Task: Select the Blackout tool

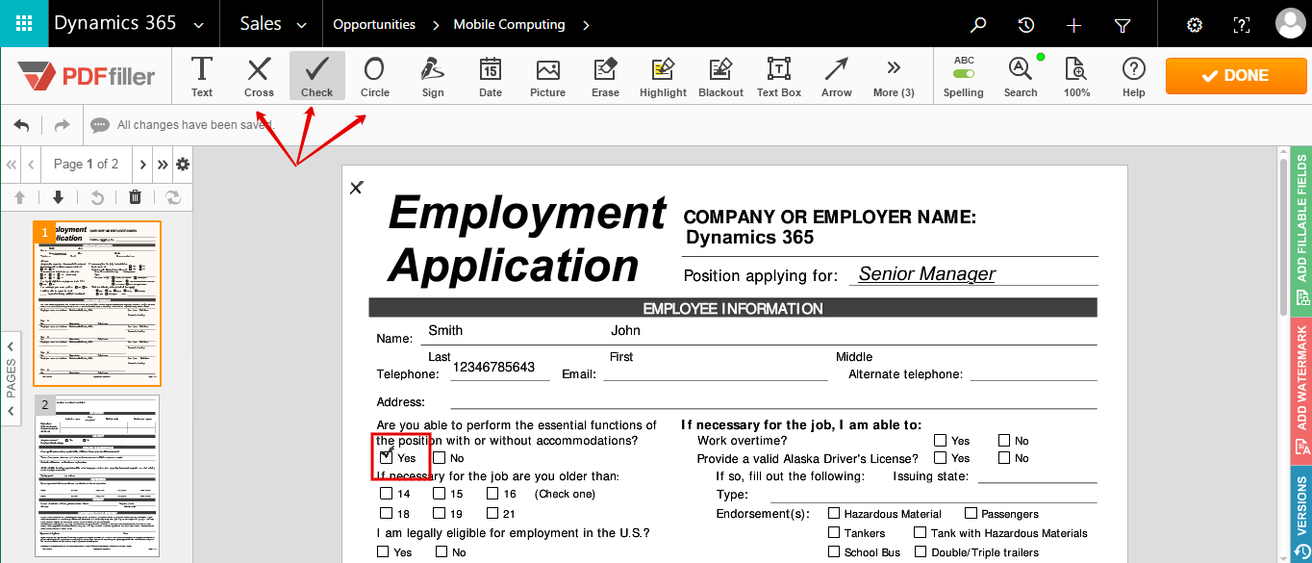Action: click(720, 76)
